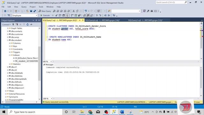Screen dimensions: 204x115
Task: Save the current query file
Action: pos(31,11)
